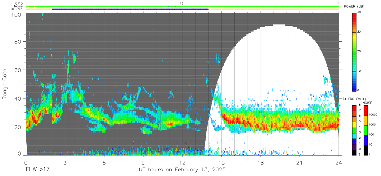Click the 100 tick on Range Gate axis
The height and width of the screenshot is (176, 381).
coord(16,15)
